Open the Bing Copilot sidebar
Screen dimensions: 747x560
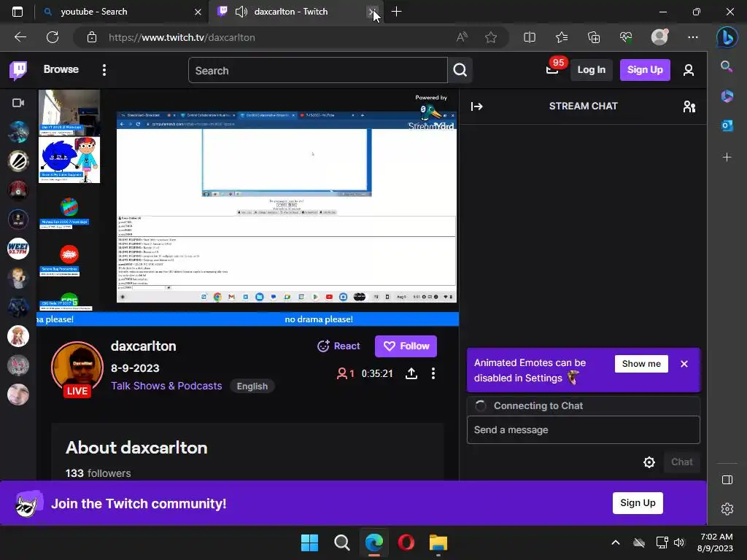727,38
